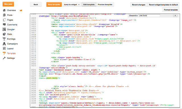Image resolution: width=182 pixels, height=109 pixels.
Task: Click the Comments speech bubble icon
Action: pyautogui.click(x=4, y=25)
